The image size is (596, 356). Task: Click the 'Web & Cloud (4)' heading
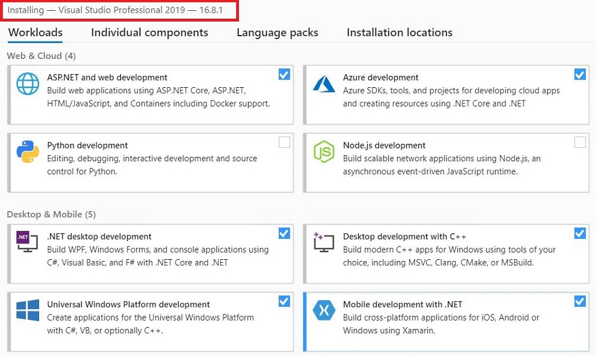pos(42,56)
